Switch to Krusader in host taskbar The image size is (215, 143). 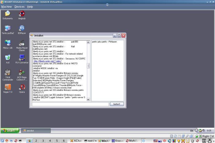[118, 141]
